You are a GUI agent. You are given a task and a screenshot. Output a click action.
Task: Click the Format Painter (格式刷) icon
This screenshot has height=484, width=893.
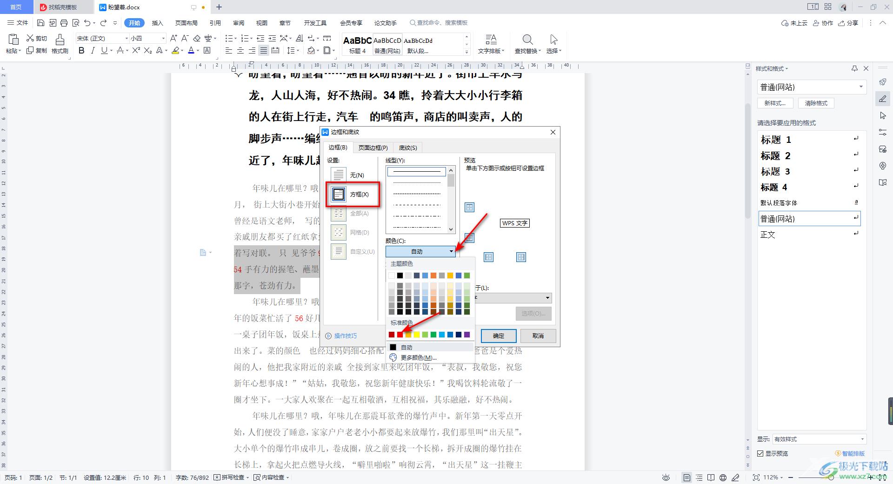pos(60,40)
